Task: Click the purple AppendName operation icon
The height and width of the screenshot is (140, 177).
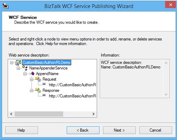Action: click(x=32, y=74)
